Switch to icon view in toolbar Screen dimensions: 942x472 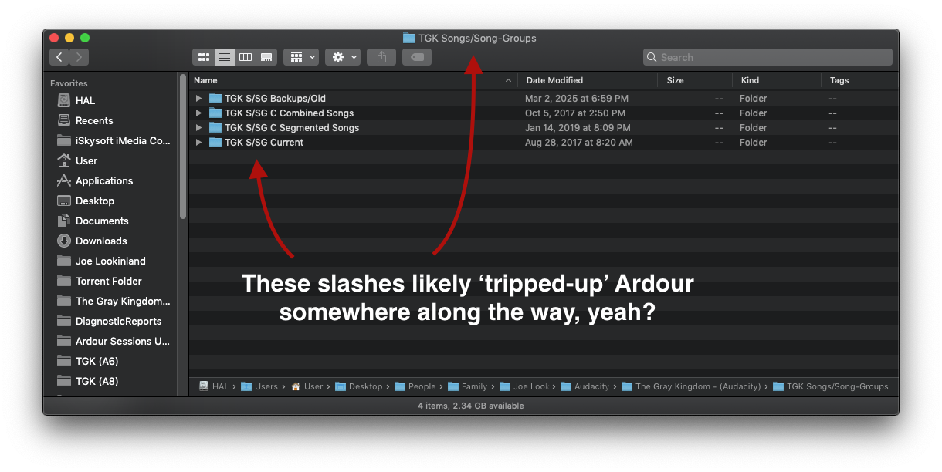click(x=204, y=57)
